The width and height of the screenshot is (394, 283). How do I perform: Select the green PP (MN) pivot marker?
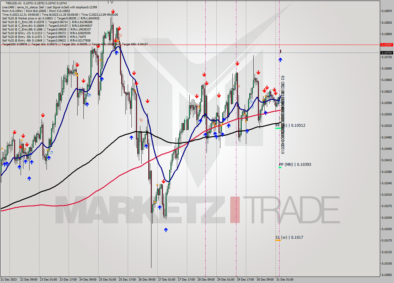click(x=280, y=168)
